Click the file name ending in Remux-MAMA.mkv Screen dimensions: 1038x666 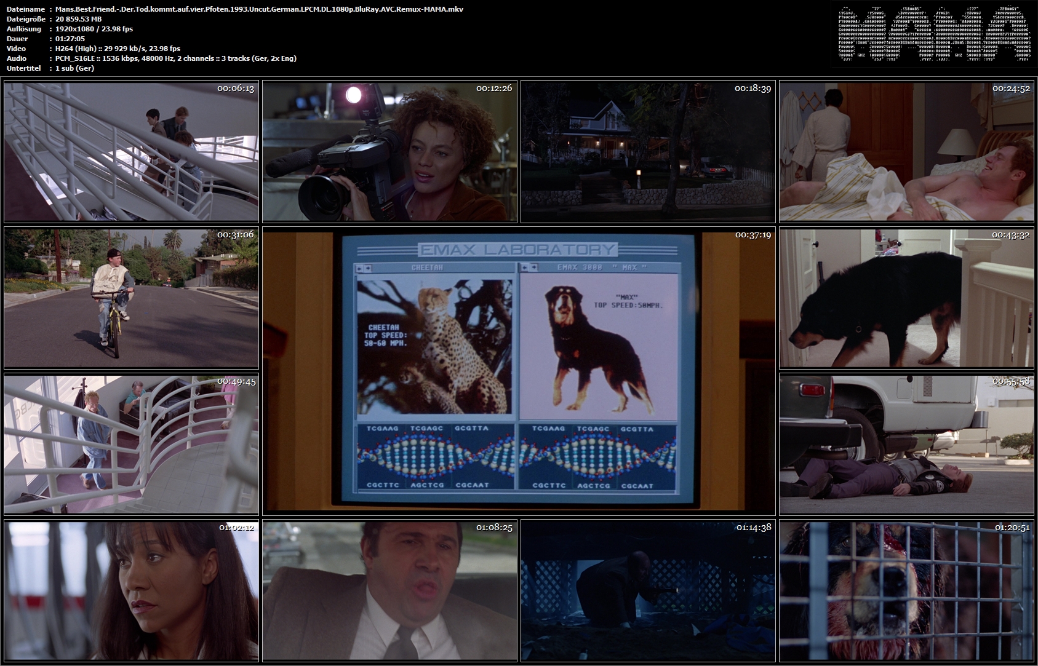click(259, 9)
